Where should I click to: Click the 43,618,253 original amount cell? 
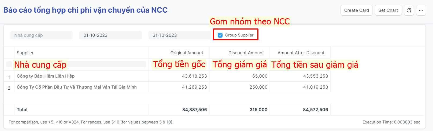click(x=194, y=76)
